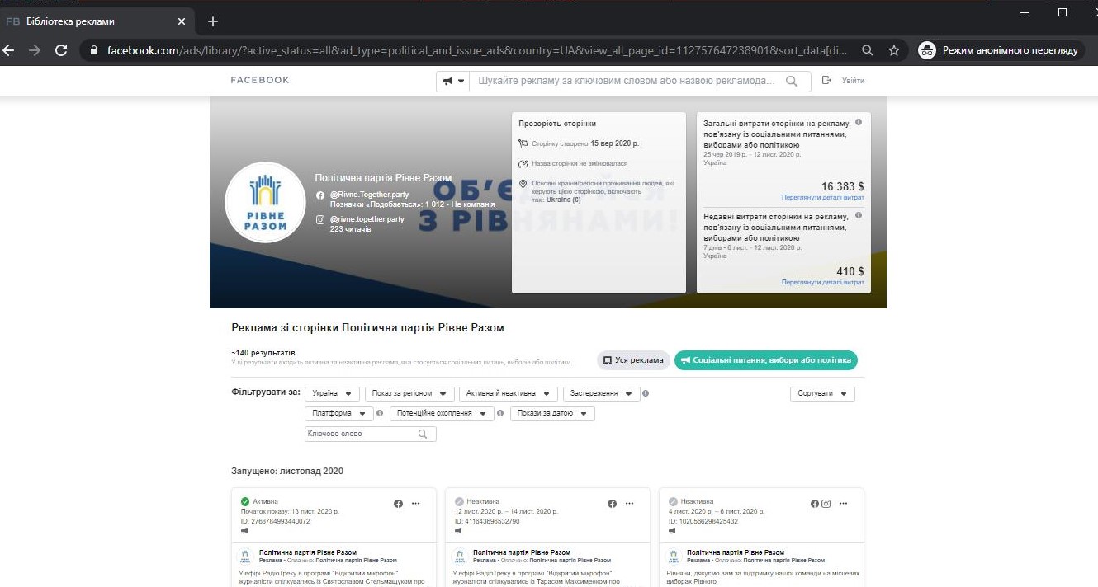Image resolution: width=1098 pixels, height=587 pixels.
Task: Bookmark this page with the star icon
Action: coord(893,50)
